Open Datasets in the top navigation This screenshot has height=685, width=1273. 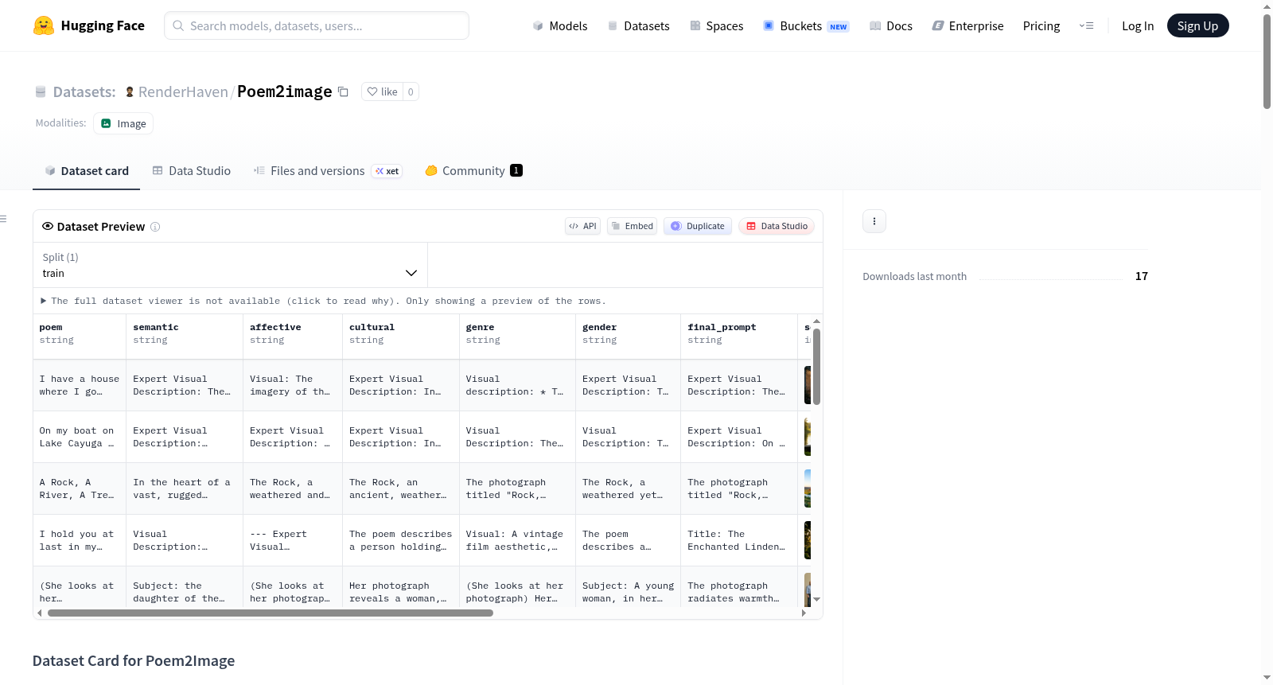tap(639, 25)
